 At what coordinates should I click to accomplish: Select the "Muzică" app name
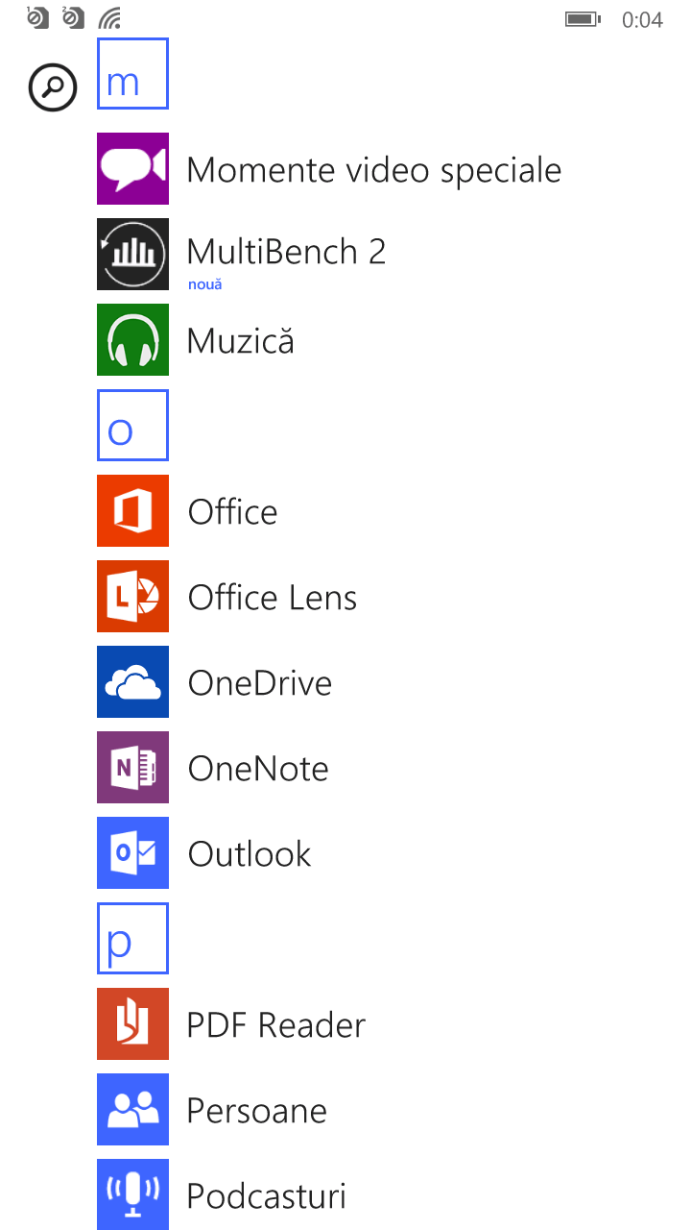pyautogui.click(x=240, y=341)
